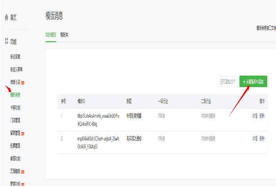The height and width of the screenshot is (187, 276).
Task: Open the 模版库 tab
Action: [x=64, y=35]
